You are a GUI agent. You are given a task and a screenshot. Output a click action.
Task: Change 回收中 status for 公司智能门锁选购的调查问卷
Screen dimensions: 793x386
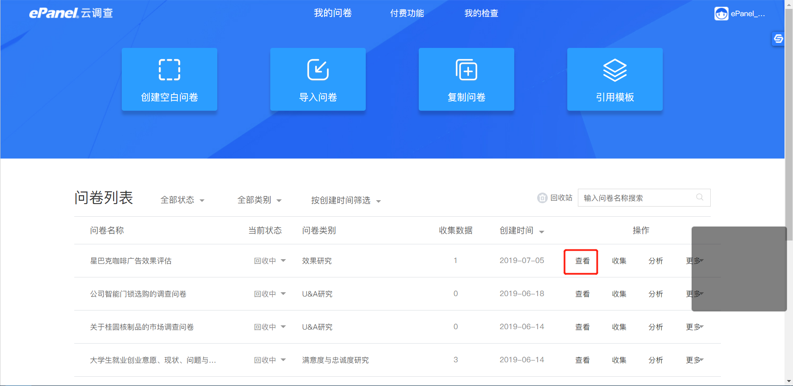coord(270,294)
